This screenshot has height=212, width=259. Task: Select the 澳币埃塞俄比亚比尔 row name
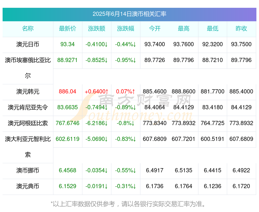click(x=28, y=68)
